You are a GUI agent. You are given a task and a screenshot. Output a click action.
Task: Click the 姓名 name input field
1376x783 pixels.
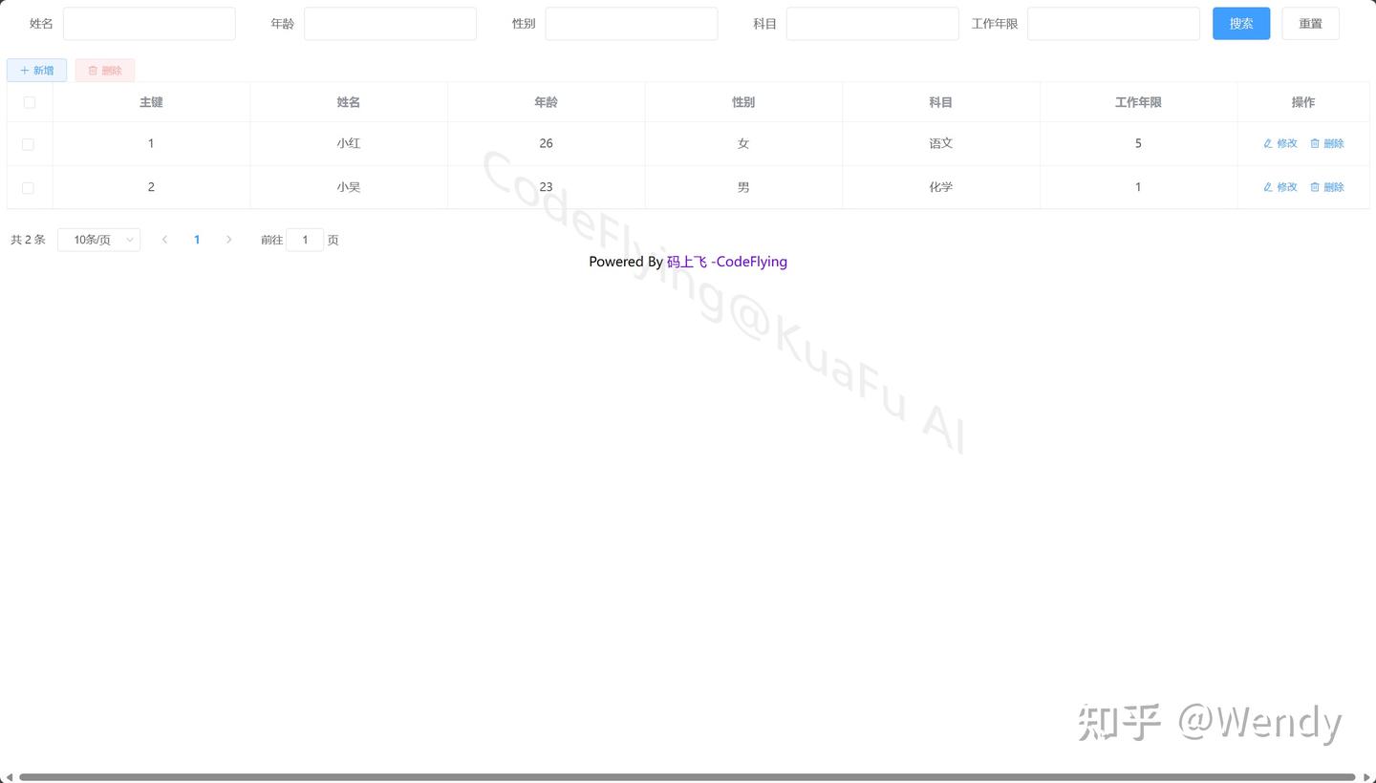pos(149,23)
